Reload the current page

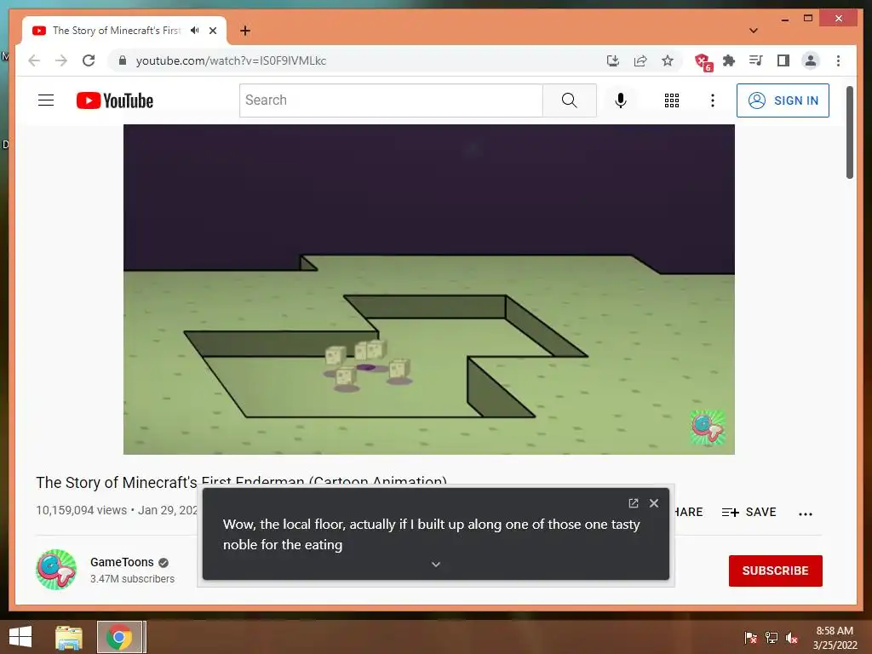click(89, 60)
